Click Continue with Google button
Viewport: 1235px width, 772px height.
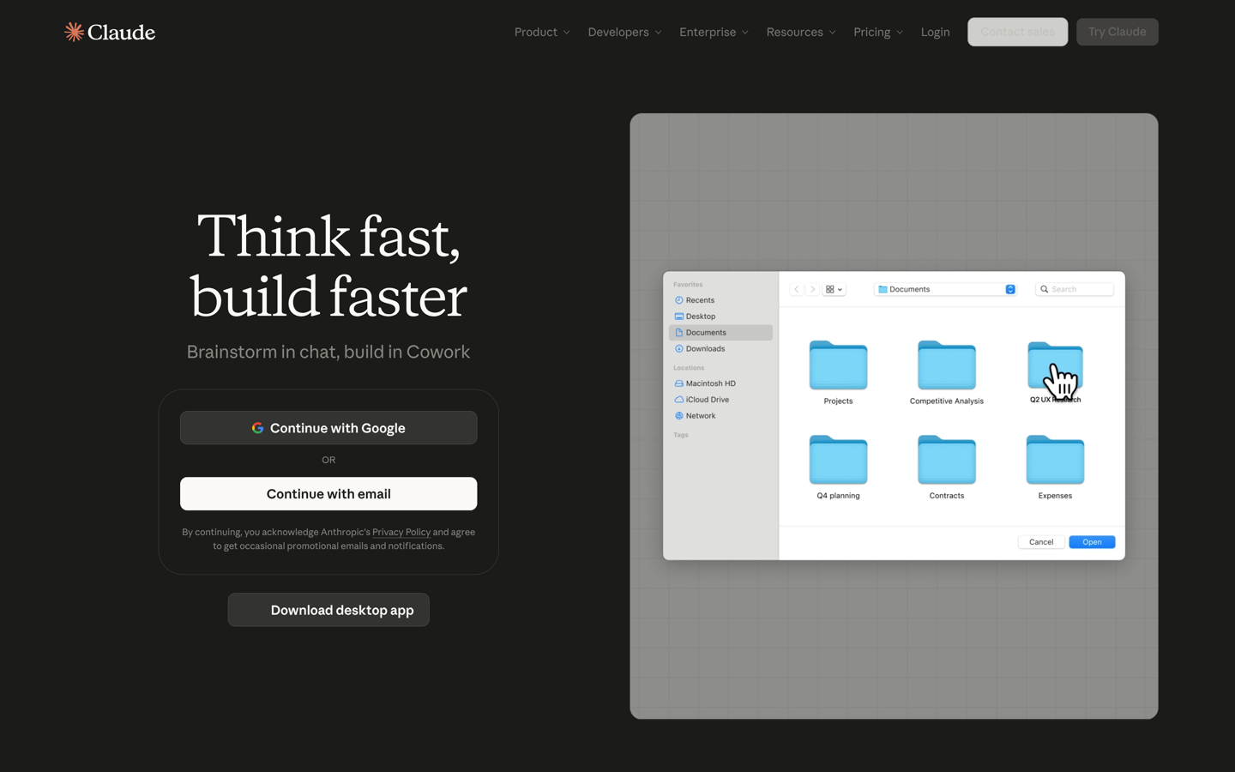pos(328,428)
